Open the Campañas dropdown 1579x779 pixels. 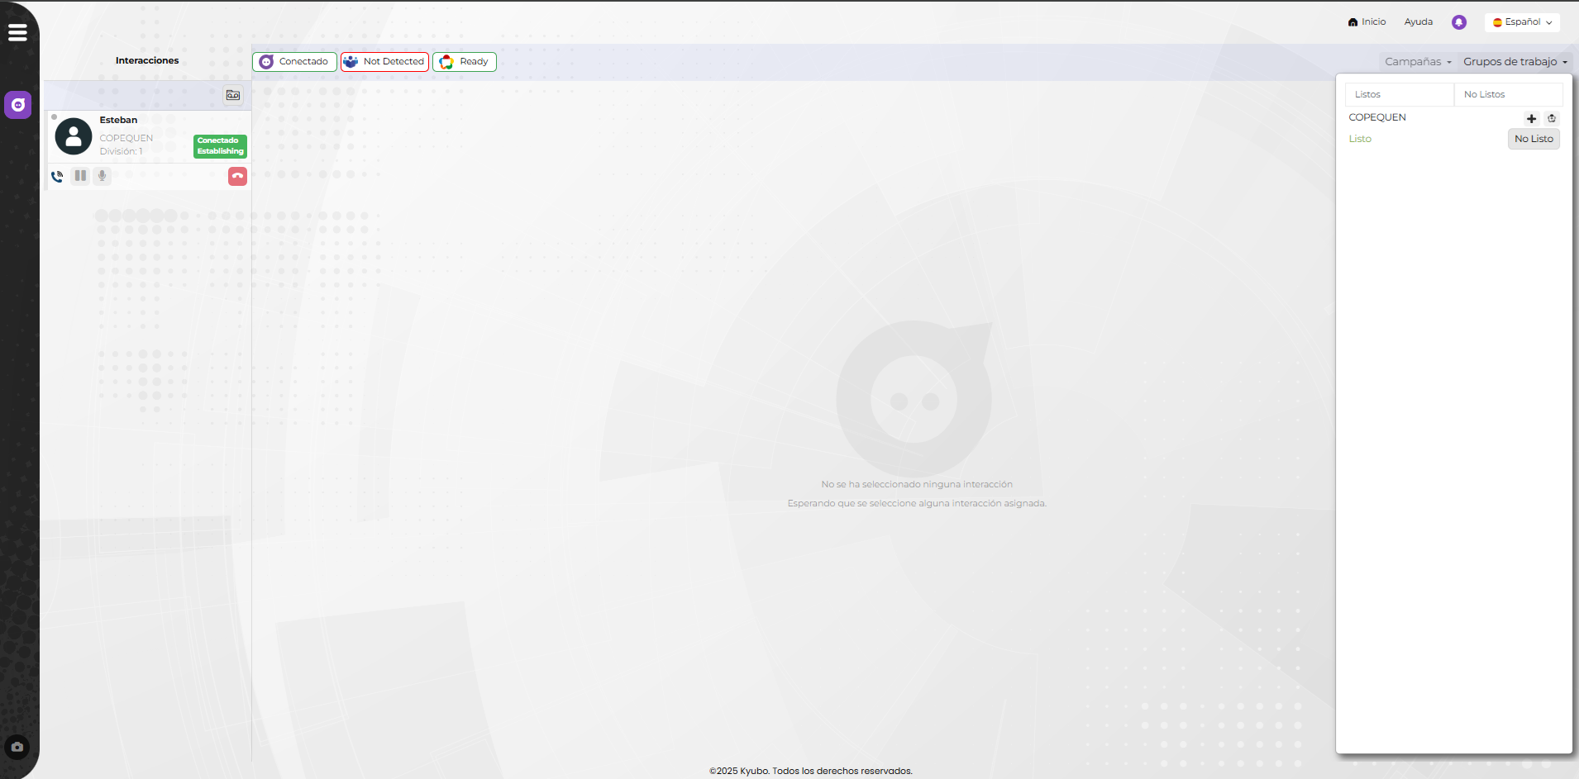[x=1418, y=62]
